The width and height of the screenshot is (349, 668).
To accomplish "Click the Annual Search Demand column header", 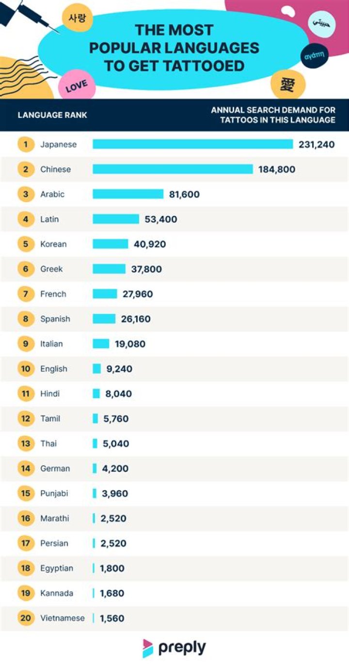I will 273,115.
